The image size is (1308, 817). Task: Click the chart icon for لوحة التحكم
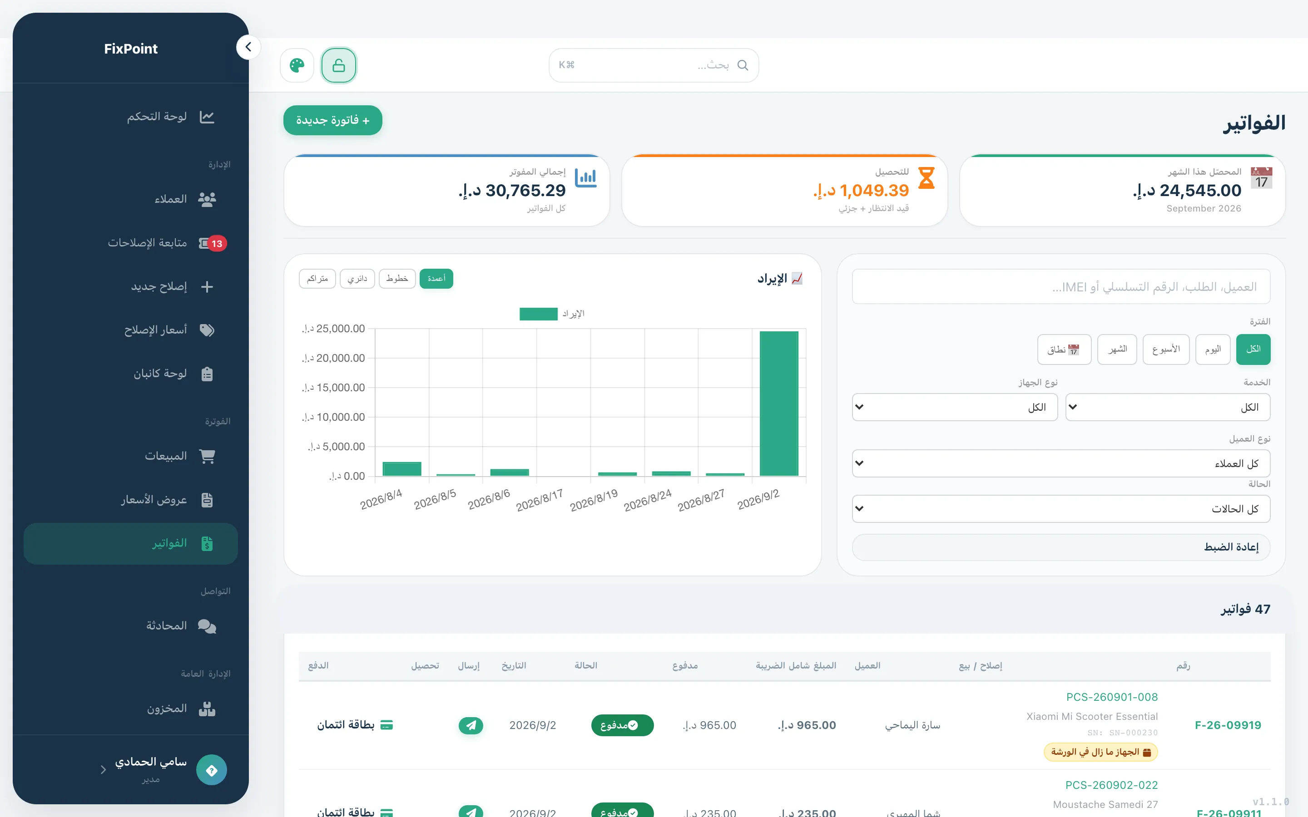207,117
